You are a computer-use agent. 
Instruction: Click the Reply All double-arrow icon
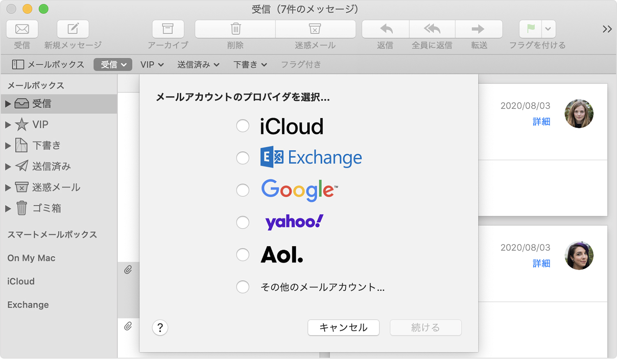click(x=432, y=29)
